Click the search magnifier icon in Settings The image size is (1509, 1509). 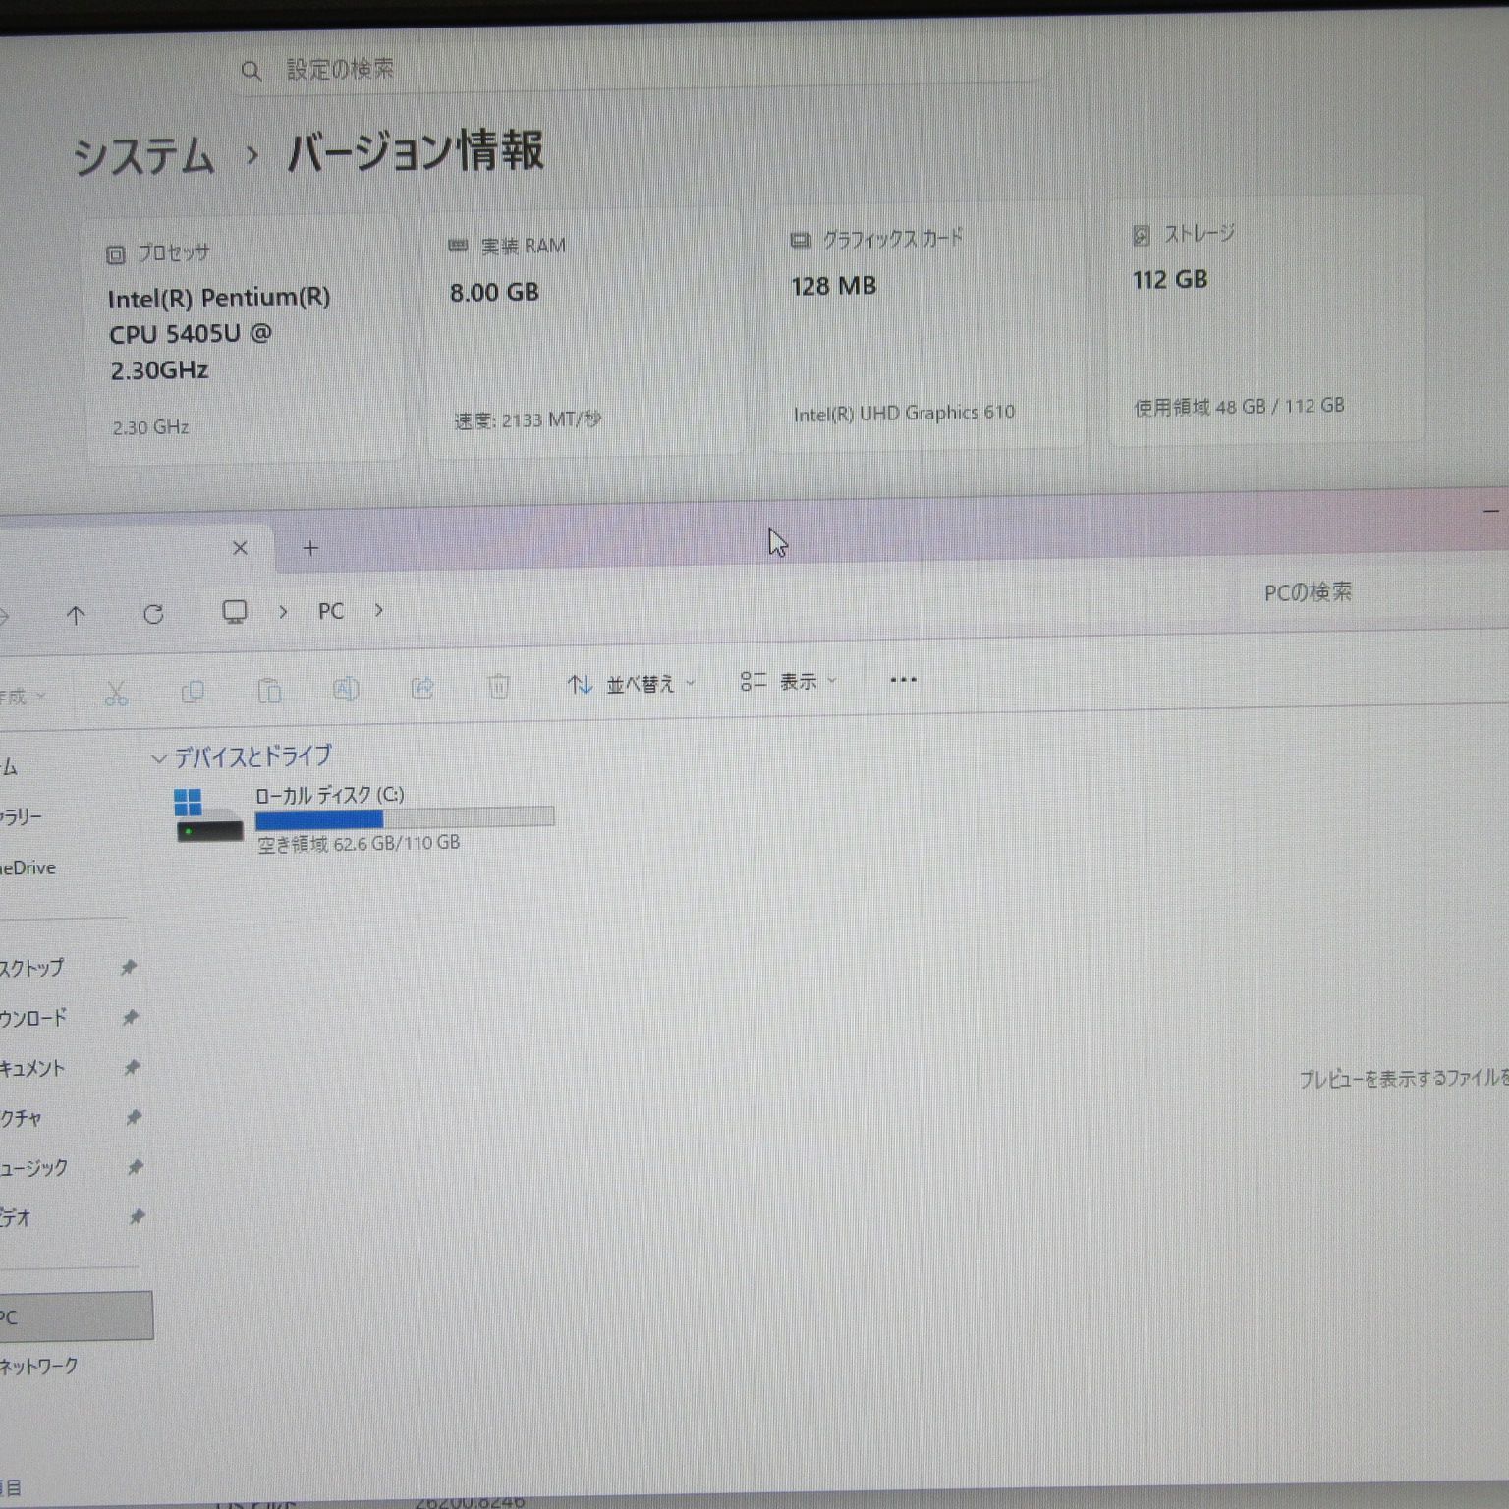tap(251, 71)
